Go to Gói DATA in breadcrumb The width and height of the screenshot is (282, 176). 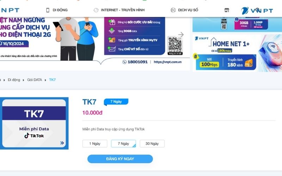(x=35, y=80)
